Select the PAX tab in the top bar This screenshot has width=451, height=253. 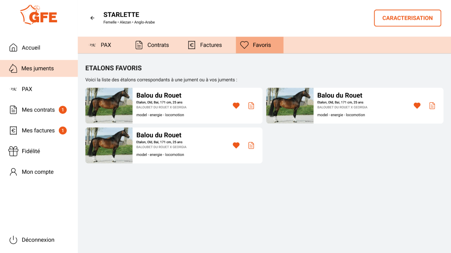100,45
